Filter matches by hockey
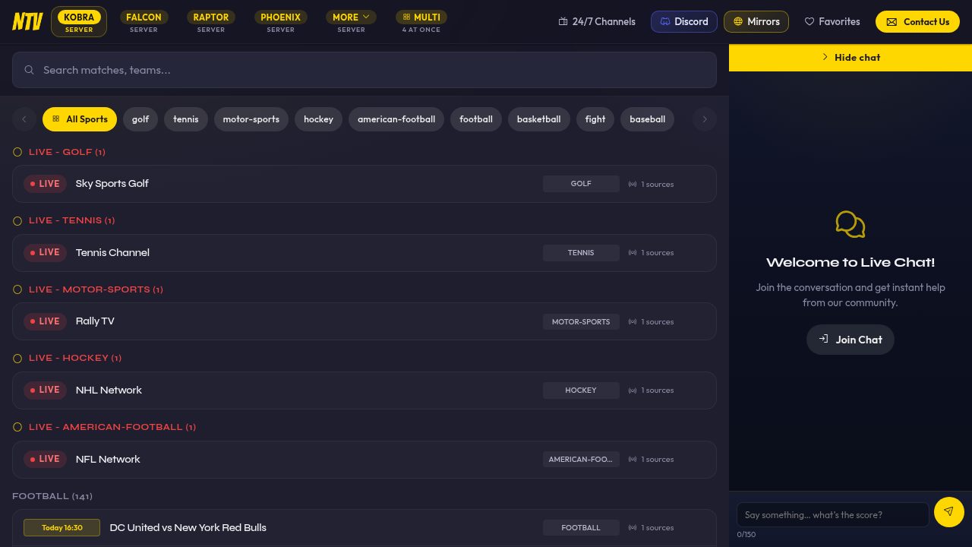Viewport: 972px width, 547px height. (318, 119)
